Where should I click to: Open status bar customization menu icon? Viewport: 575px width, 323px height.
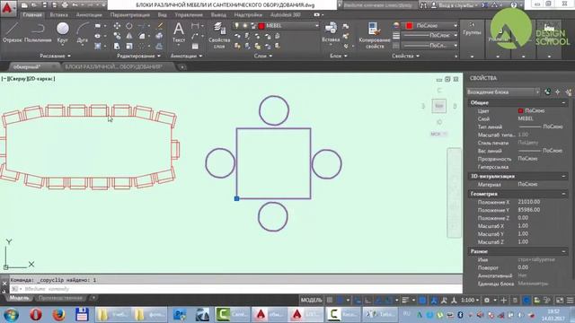[570, 301]
